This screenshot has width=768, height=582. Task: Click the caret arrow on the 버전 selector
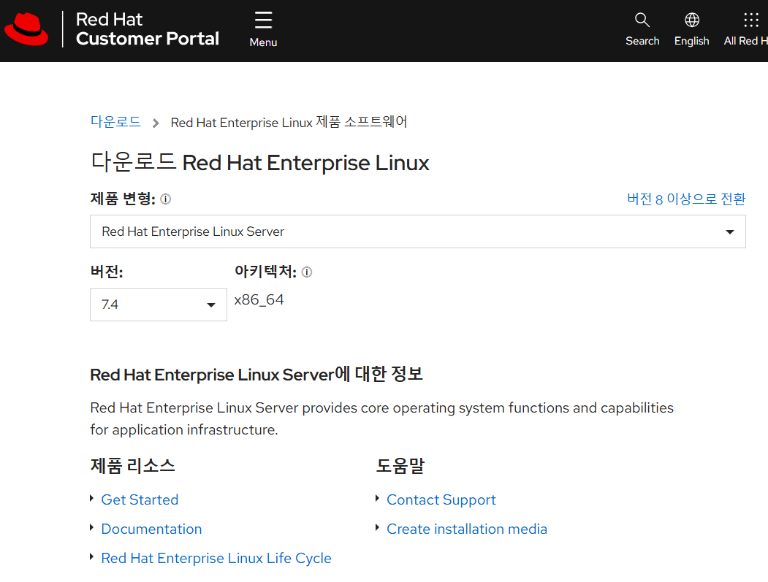point(212,305)
